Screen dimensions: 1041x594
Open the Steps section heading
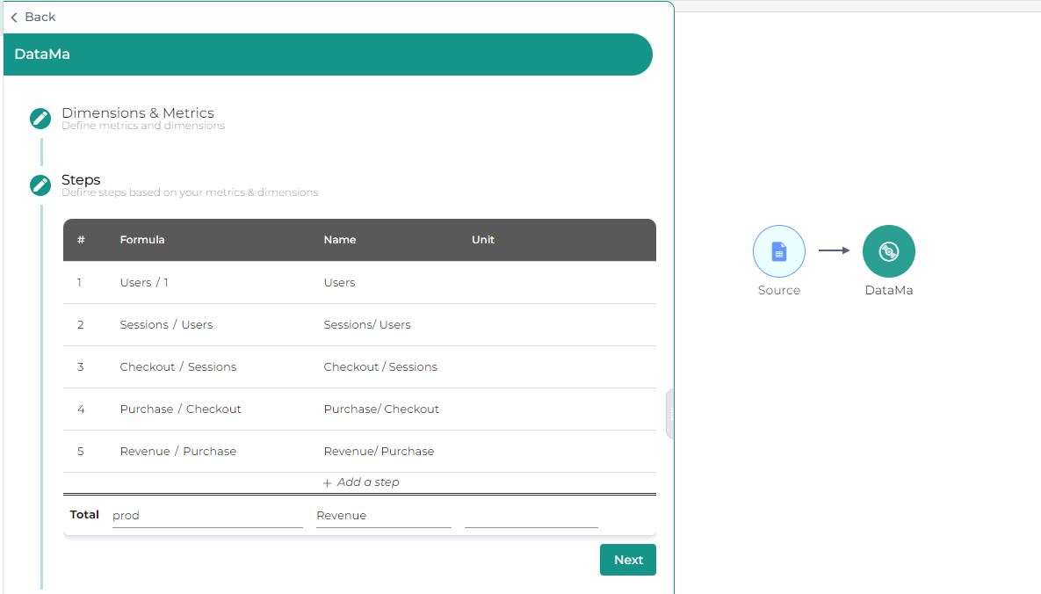(81, 179)
